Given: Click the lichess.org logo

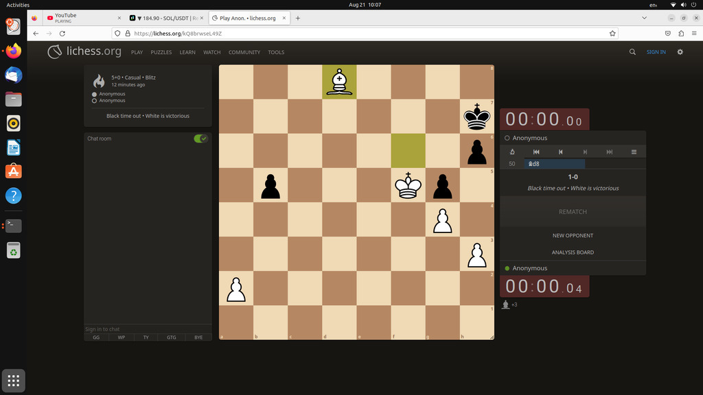Looking at the screenshot, I should pyautogui.click(x=84, y=52).
